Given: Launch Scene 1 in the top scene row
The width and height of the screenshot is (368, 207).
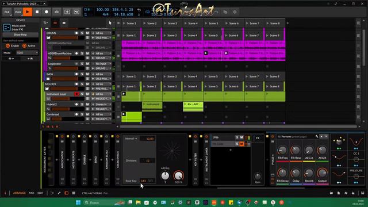Looking at the screenshot, I should pos(132,23).
